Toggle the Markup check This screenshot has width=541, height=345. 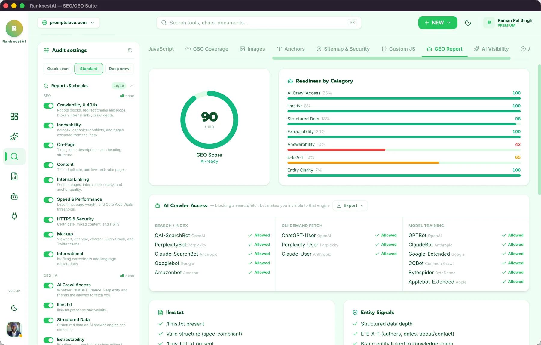tap(48, 235)
